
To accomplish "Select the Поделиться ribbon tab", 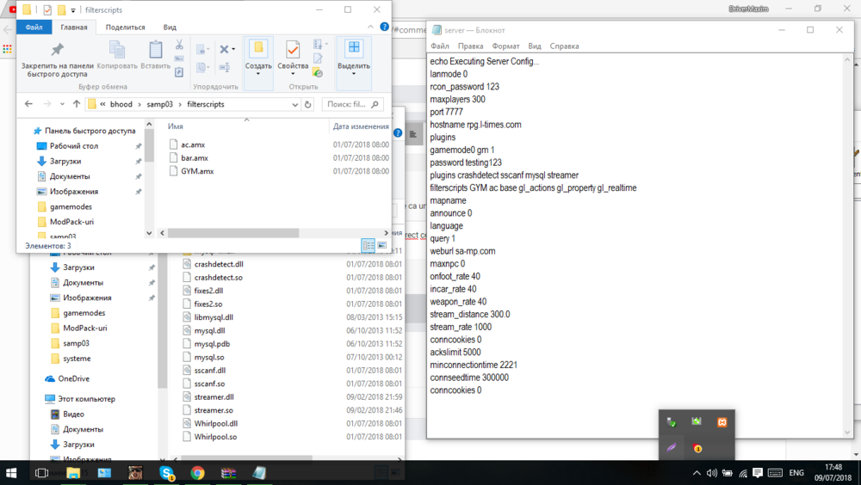I will pos(125,27).
